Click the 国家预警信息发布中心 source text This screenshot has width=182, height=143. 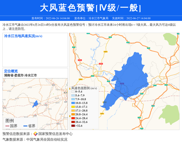(x=55, y=134)
